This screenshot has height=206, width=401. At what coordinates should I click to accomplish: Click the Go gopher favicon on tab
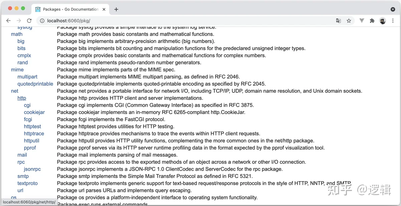point(38,9)
